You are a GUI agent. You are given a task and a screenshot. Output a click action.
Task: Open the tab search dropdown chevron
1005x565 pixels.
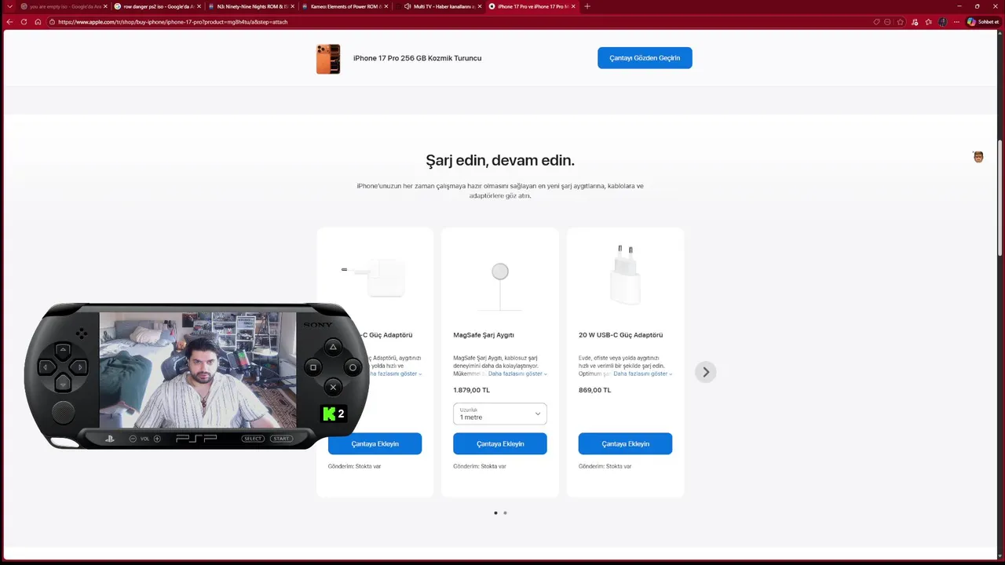click(x=9, y=6)
